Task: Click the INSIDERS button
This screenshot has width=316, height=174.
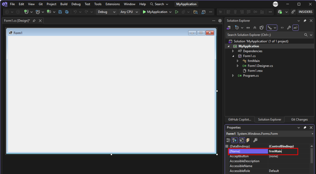Action: click(305, 12)
